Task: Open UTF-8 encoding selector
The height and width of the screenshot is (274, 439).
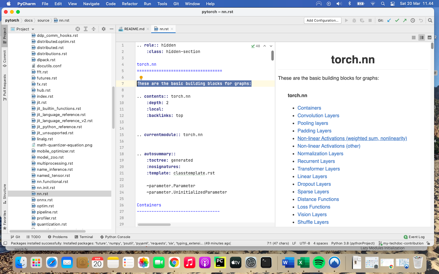Action: (305, 243)
